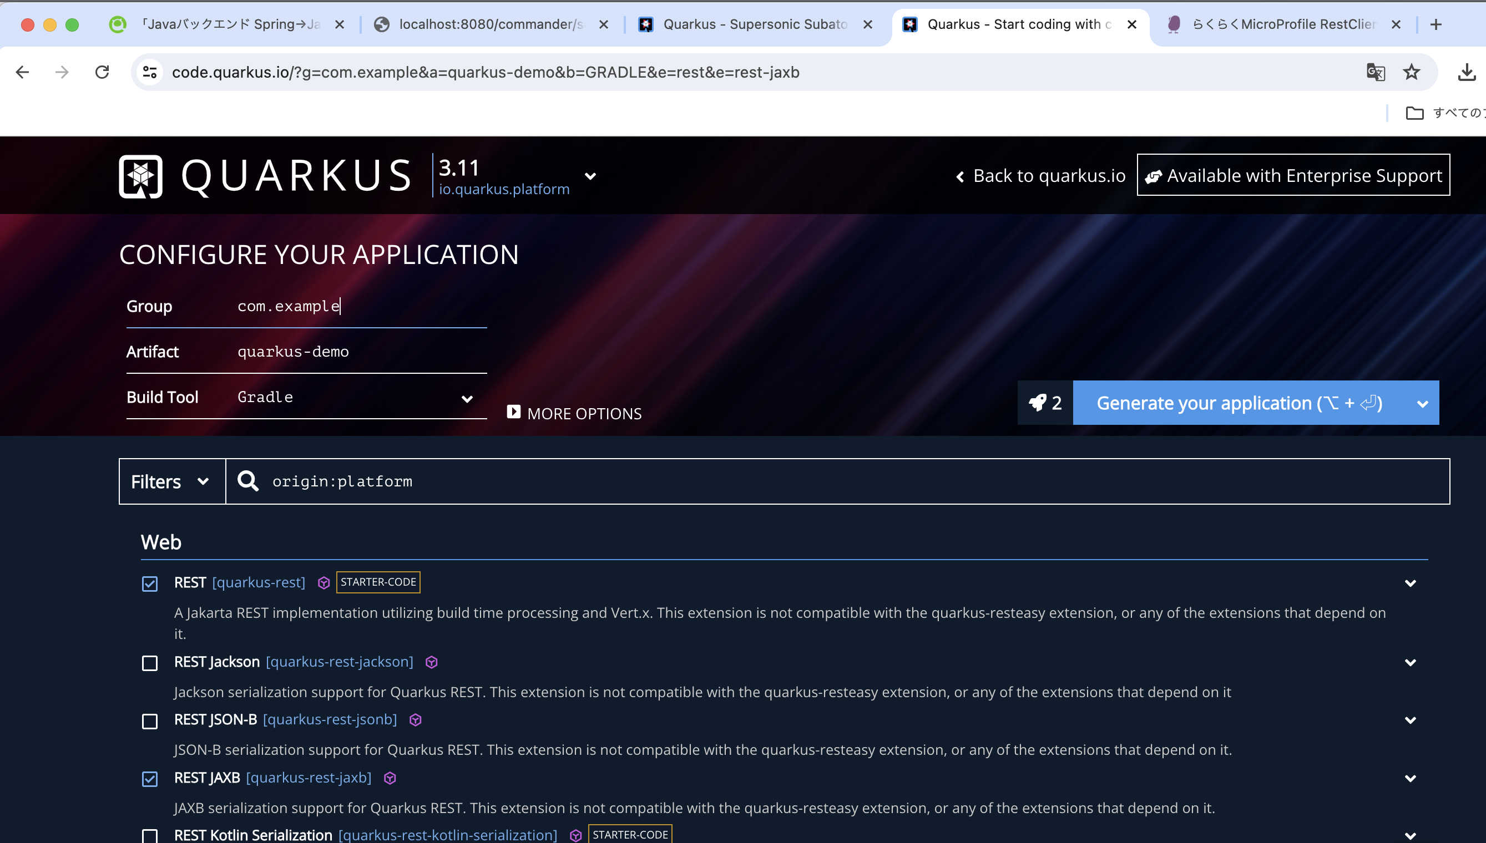The image size is (1486, 843).
Task: Bookmark this page with the star icon
Action: tap(1411, 72)
